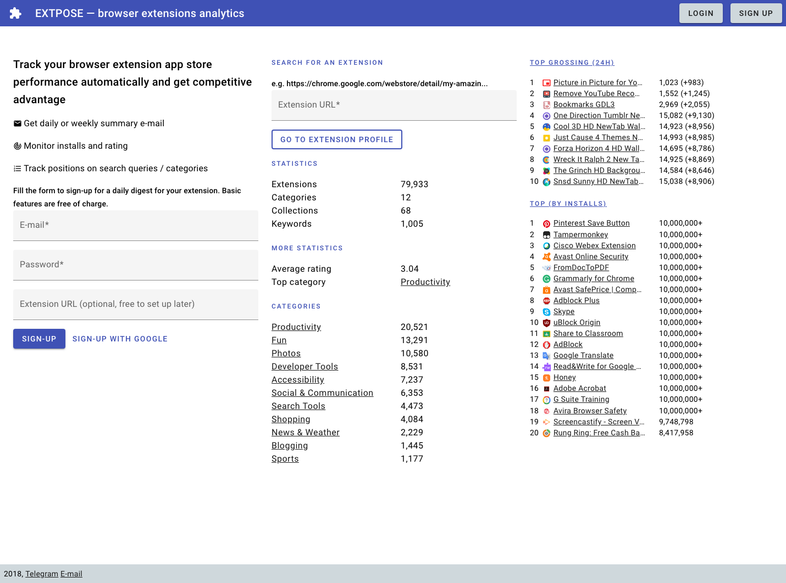
Task: Click the FromDocToPDF extension icon
Action: [546, 268]
